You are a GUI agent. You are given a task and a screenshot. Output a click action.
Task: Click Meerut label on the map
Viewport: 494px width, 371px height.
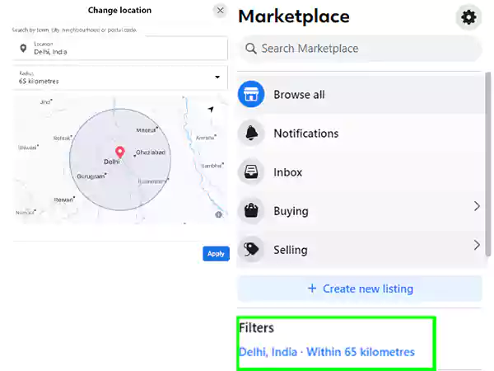point(146,130)
